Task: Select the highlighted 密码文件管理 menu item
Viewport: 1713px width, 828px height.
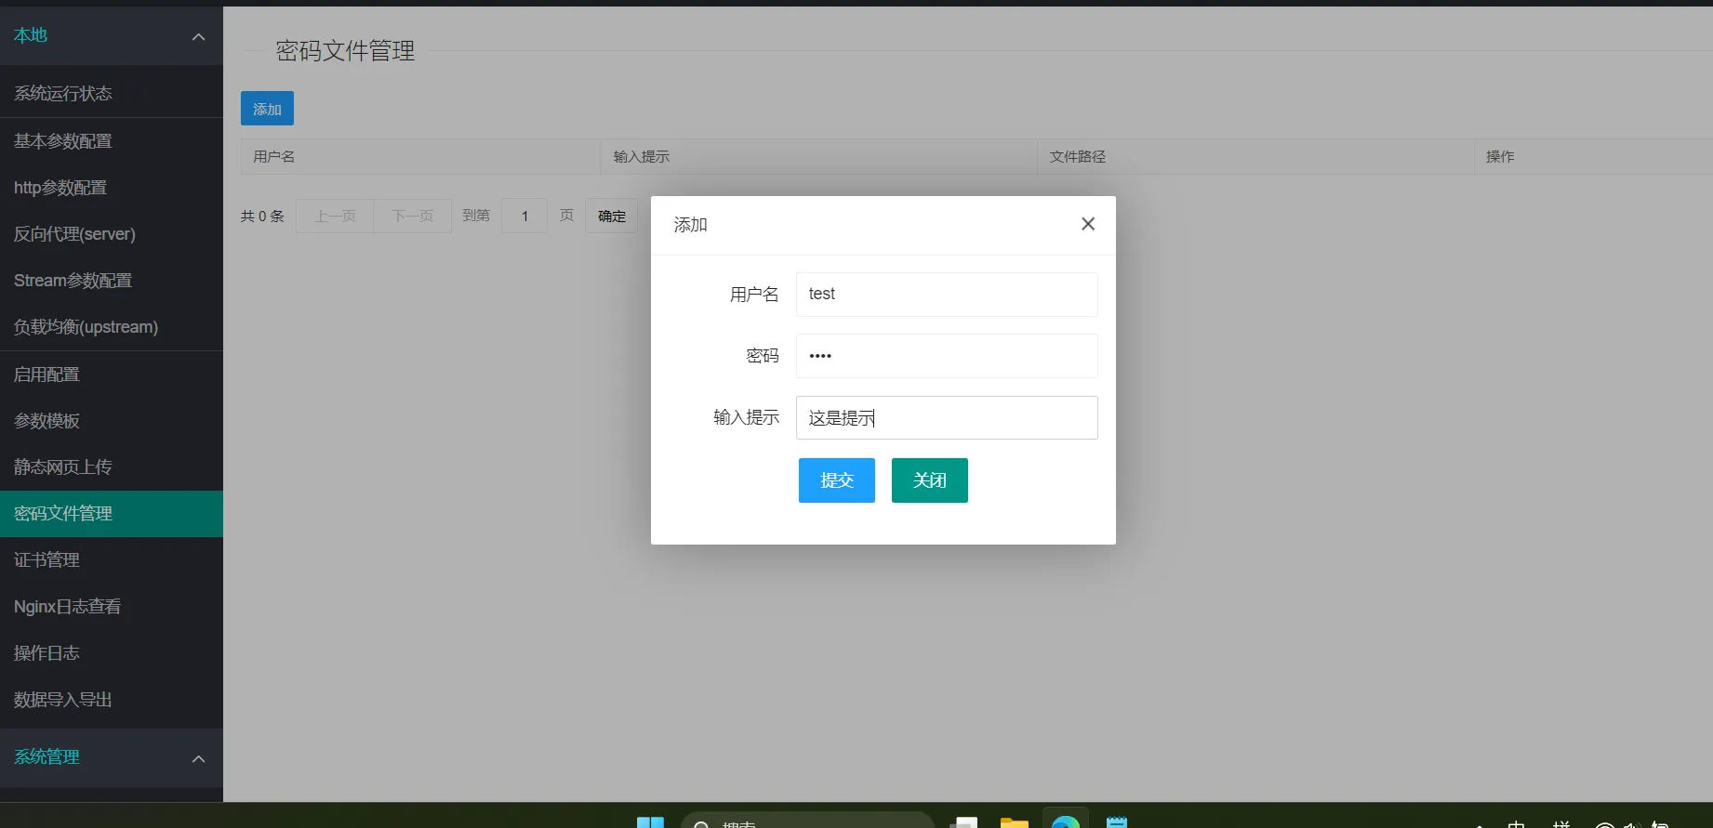Action: 112,514
